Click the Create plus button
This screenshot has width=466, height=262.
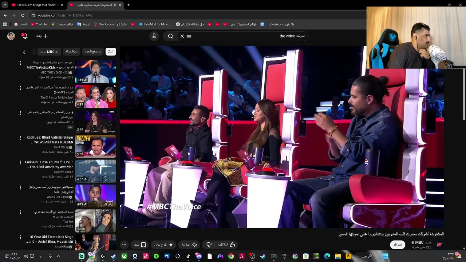(x=42, y=36)
